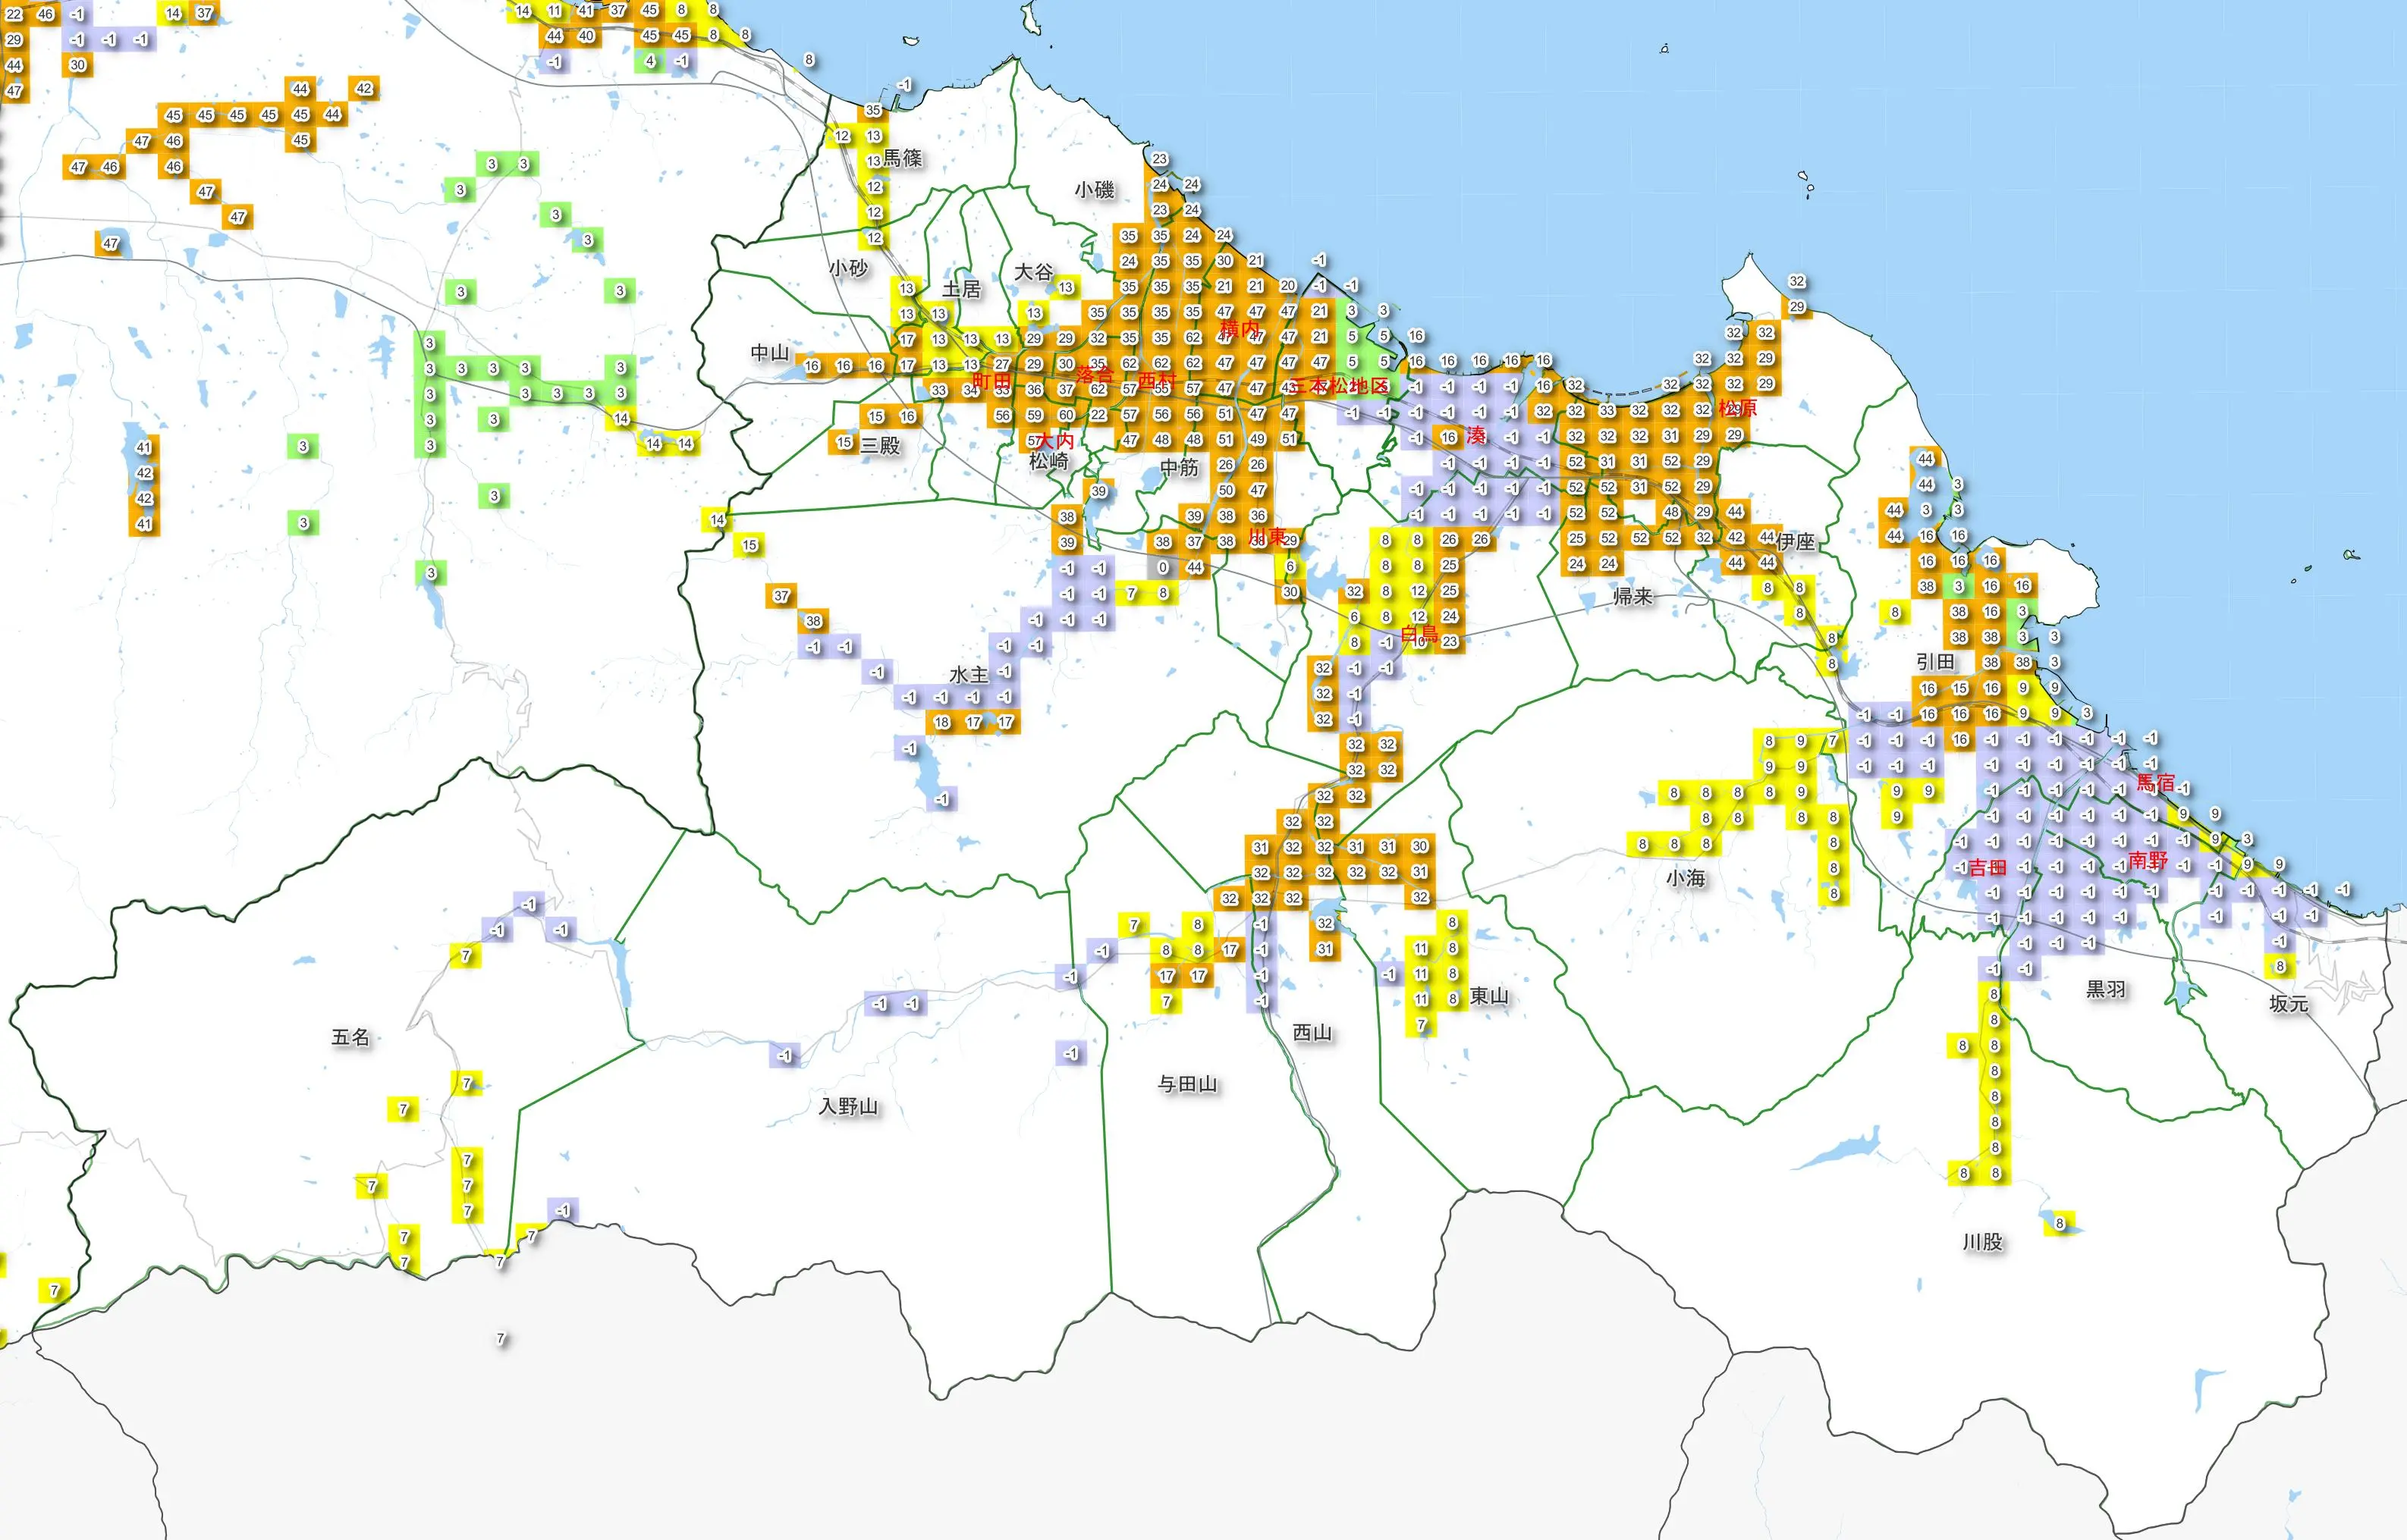Click the orange cell numbered 20
The image size is (2407, 1540).
(x=1287, y=286)
